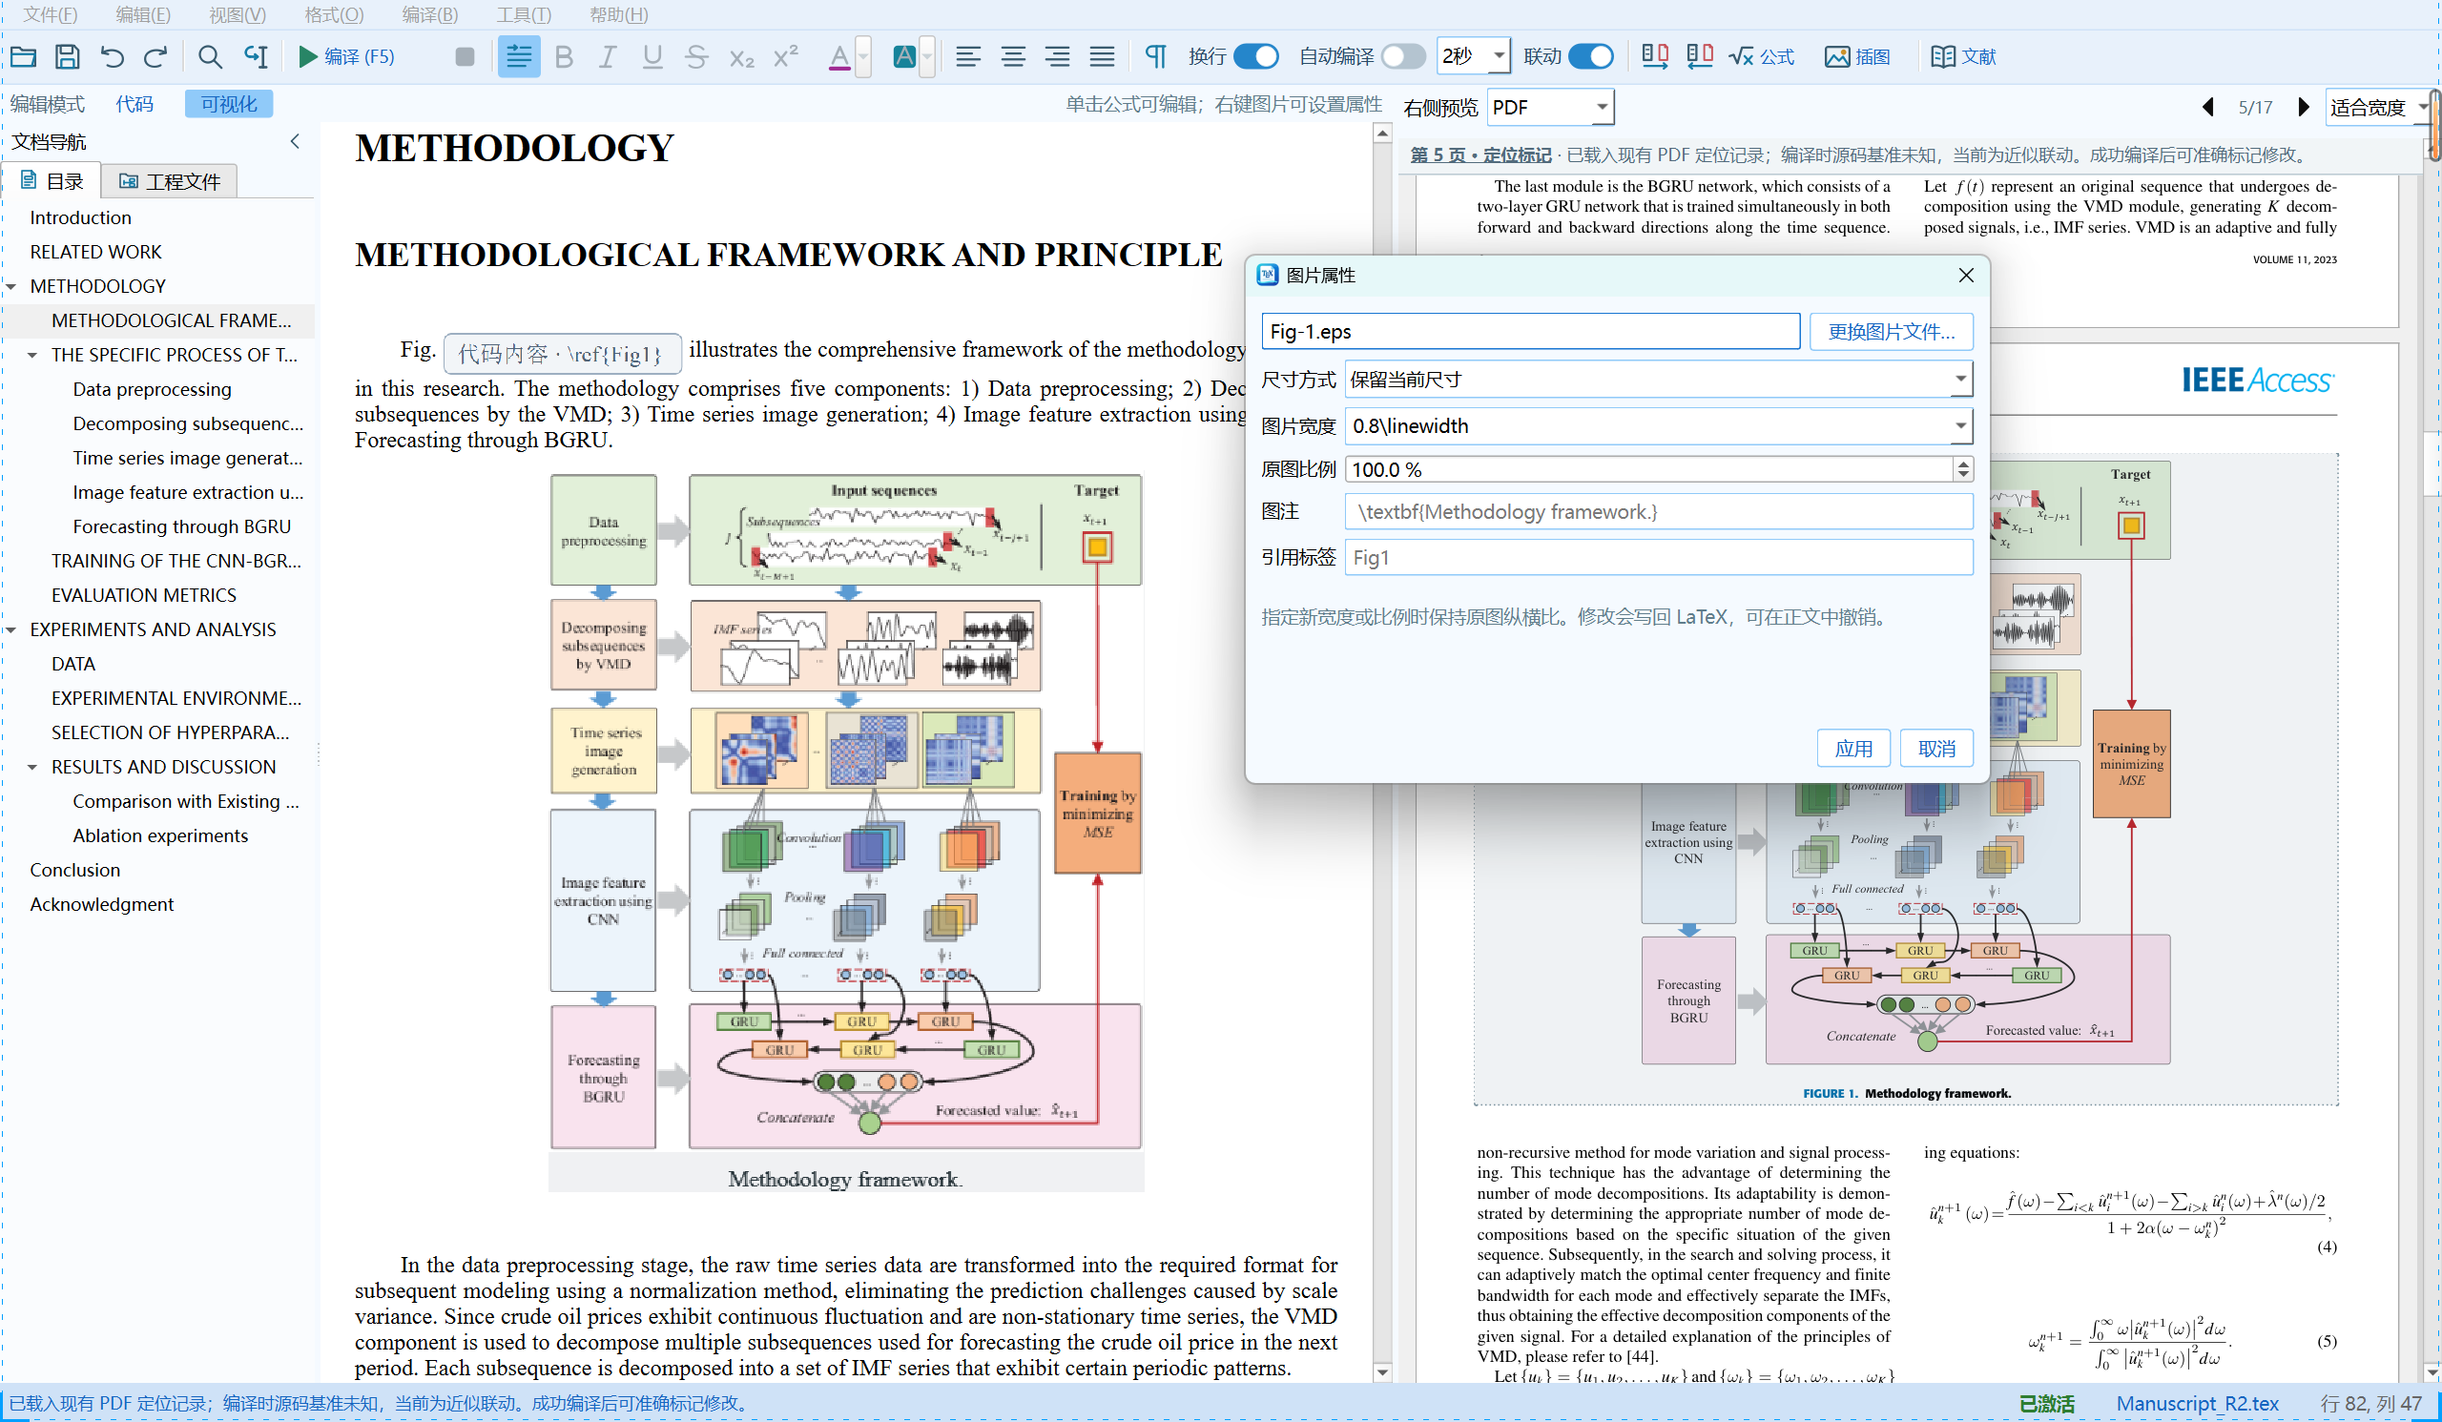This screenshot has height=1422, width=2442.
Task: Undo the last edit
Action: (112, 56)
